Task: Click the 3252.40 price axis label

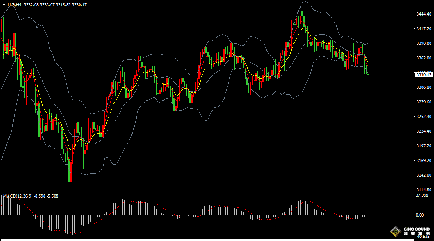Action: click(x=424, y=117)
